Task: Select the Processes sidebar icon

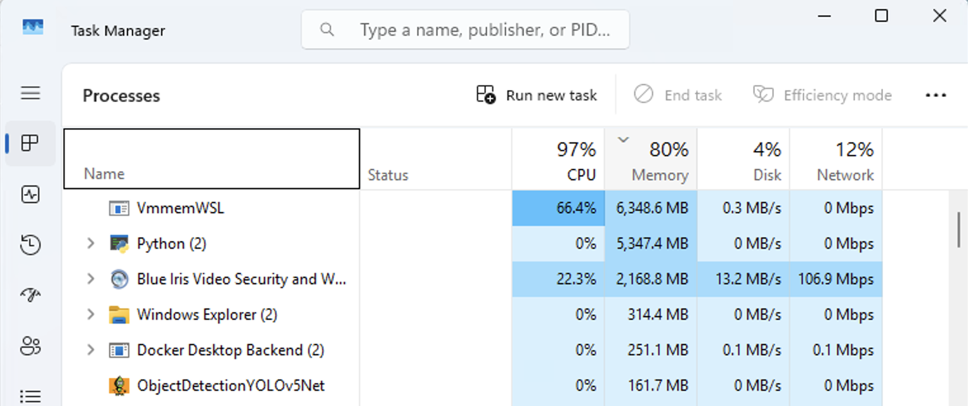Action: coord(30,143)
